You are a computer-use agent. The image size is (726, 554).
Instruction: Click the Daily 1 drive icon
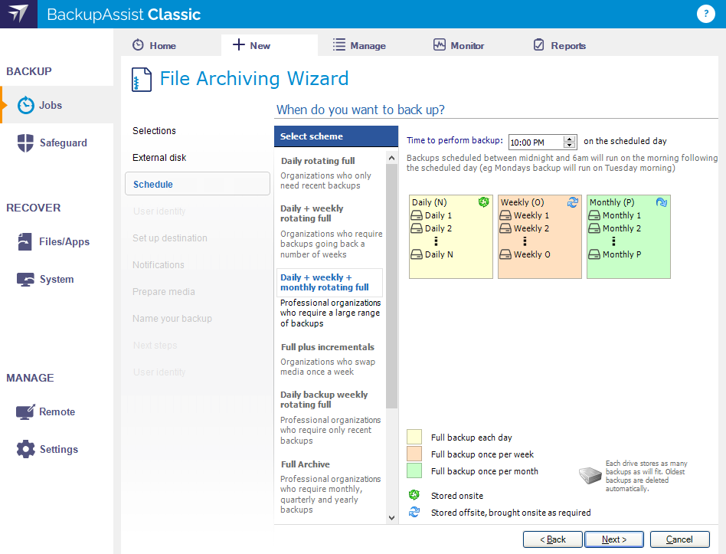click(417, 215)
